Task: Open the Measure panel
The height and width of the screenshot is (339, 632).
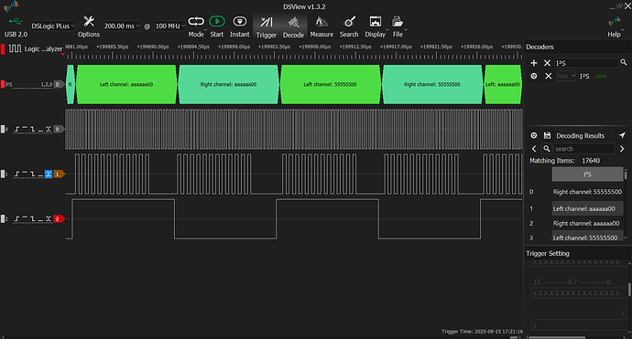Action: [321, 26]
